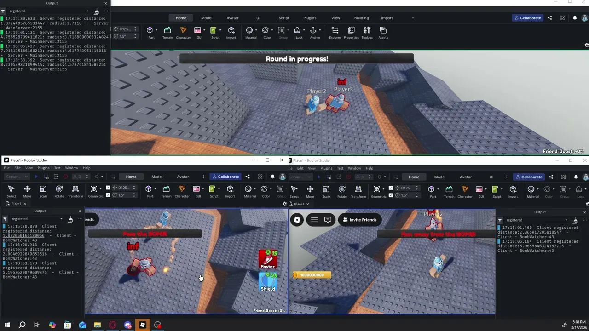Toggle filter button in bottom-left Output panel

point(5,219)
